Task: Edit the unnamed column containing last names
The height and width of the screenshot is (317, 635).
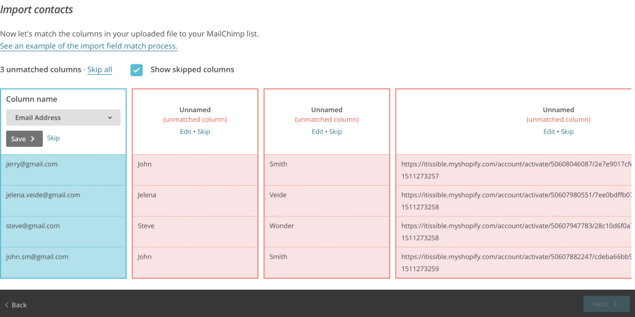Action: [x=317, y=132]
